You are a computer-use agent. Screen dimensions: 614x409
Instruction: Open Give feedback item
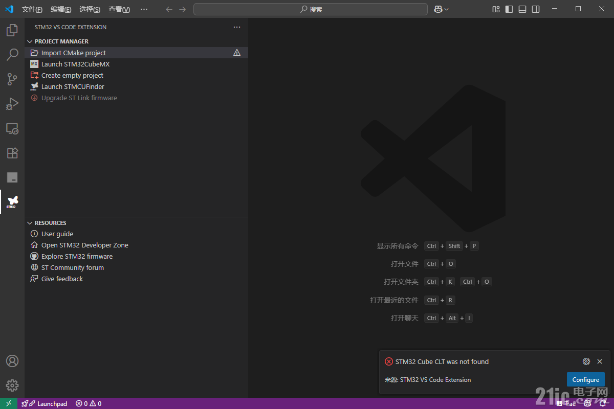tap(136, 279)
